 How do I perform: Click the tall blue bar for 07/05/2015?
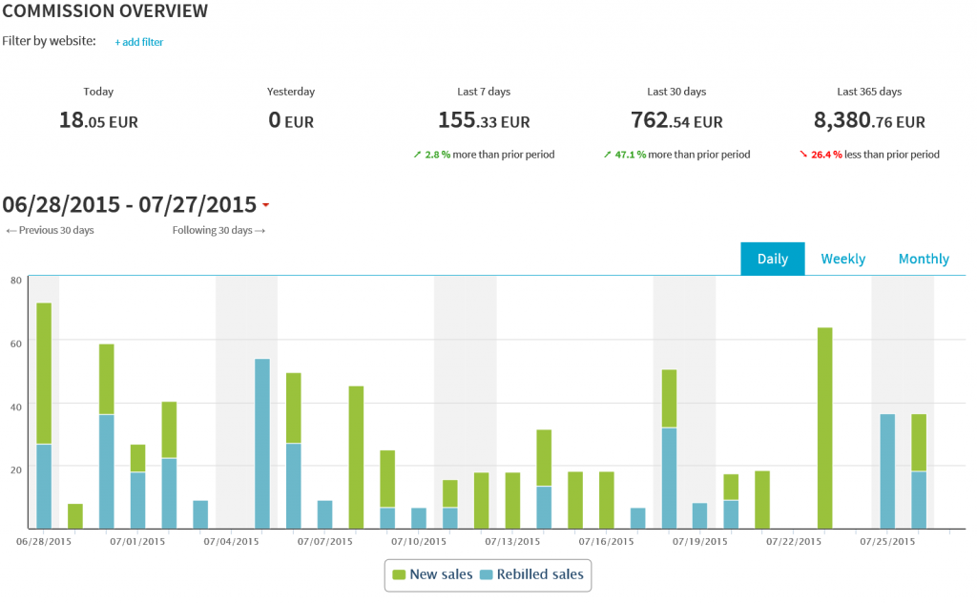coord(262,444)
